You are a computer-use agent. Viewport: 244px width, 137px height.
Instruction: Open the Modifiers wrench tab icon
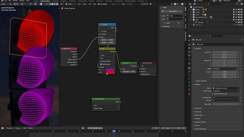(x=189, y=72)
